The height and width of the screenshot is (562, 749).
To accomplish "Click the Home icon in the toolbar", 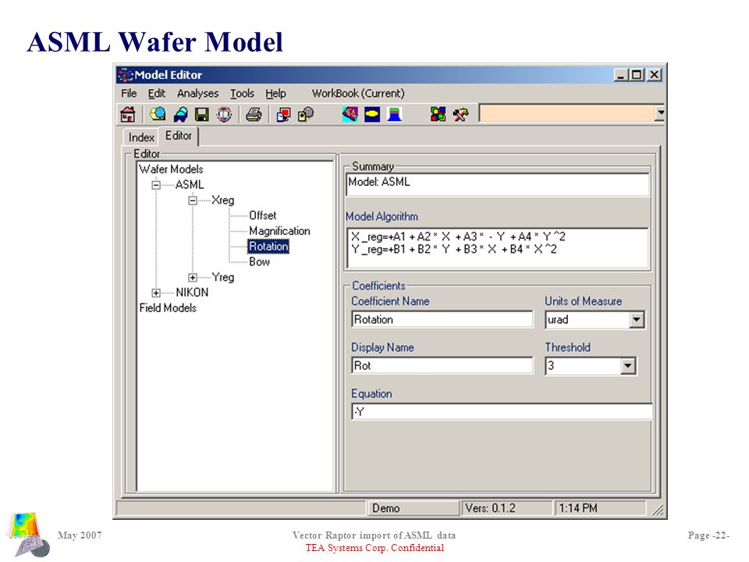I will point(127,114).
